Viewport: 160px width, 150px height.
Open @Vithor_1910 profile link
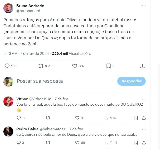click(x=40, y=99)
